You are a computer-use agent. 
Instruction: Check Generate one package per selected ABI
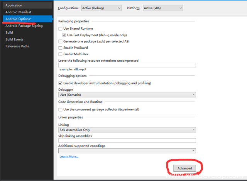(x=60, y=41)
